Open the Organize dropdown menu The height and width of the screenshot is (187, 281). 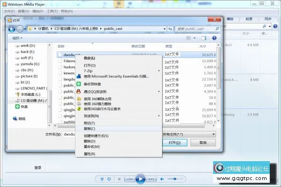(x=17, y=38)
